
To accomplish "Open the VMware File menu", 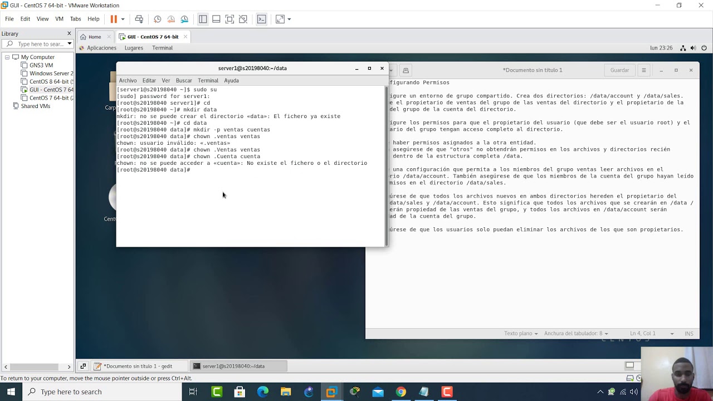I will click(9, 19).
